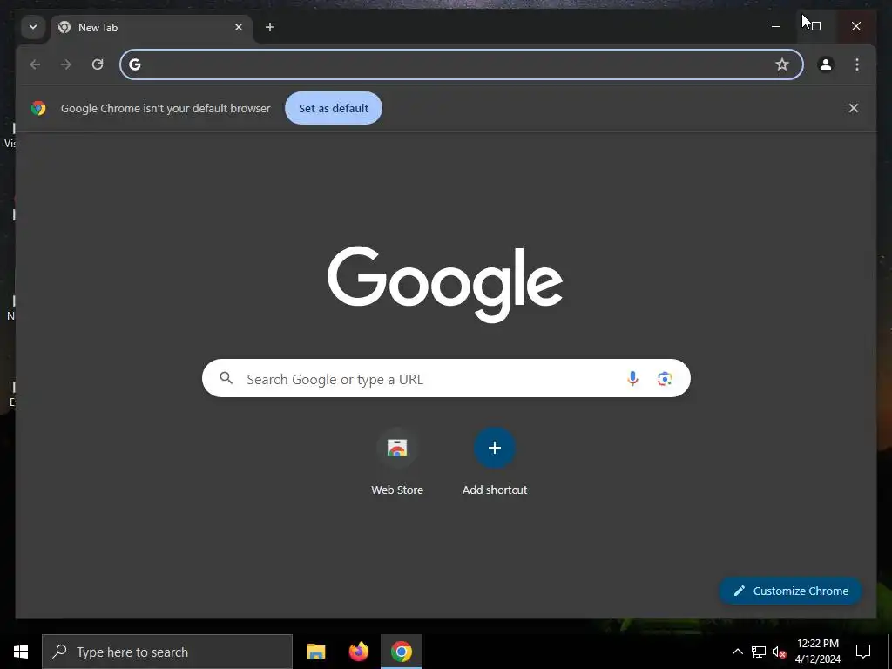Click the Google logo
892x669 pixels.
click(x=445, y=284)
